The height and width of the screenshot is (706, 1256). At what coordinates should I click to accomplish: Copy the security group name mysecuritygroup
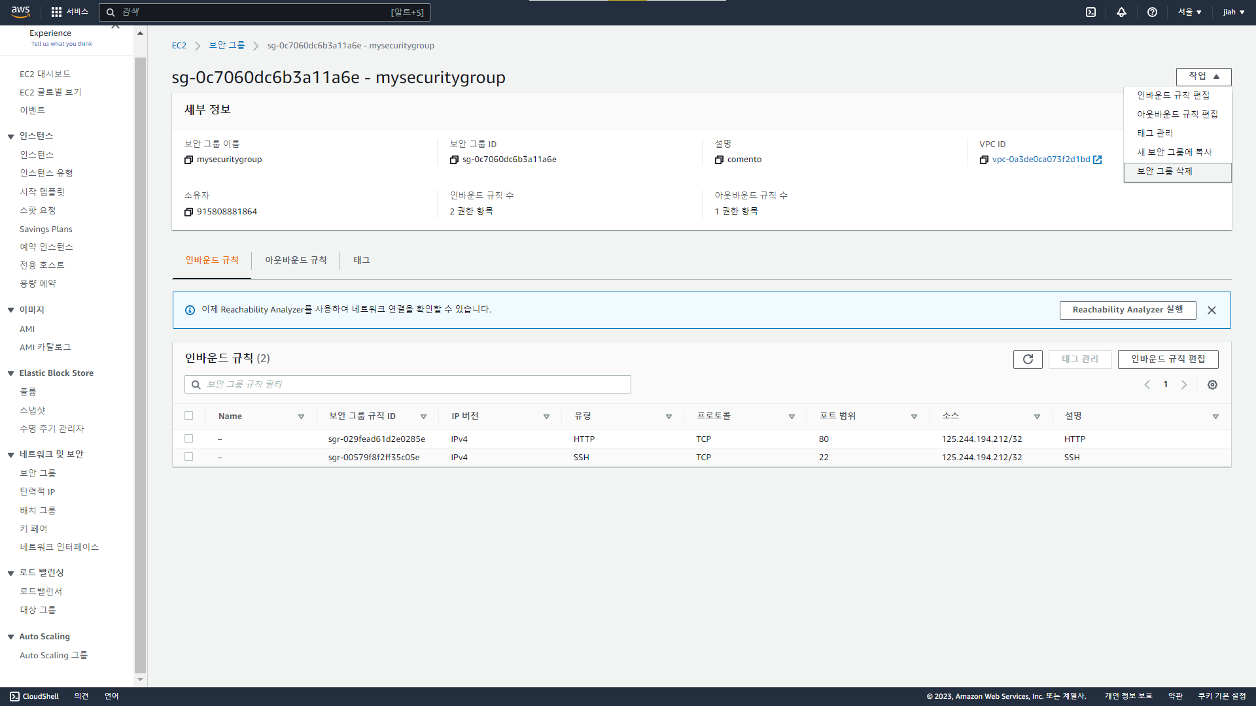tap(188, 160)
